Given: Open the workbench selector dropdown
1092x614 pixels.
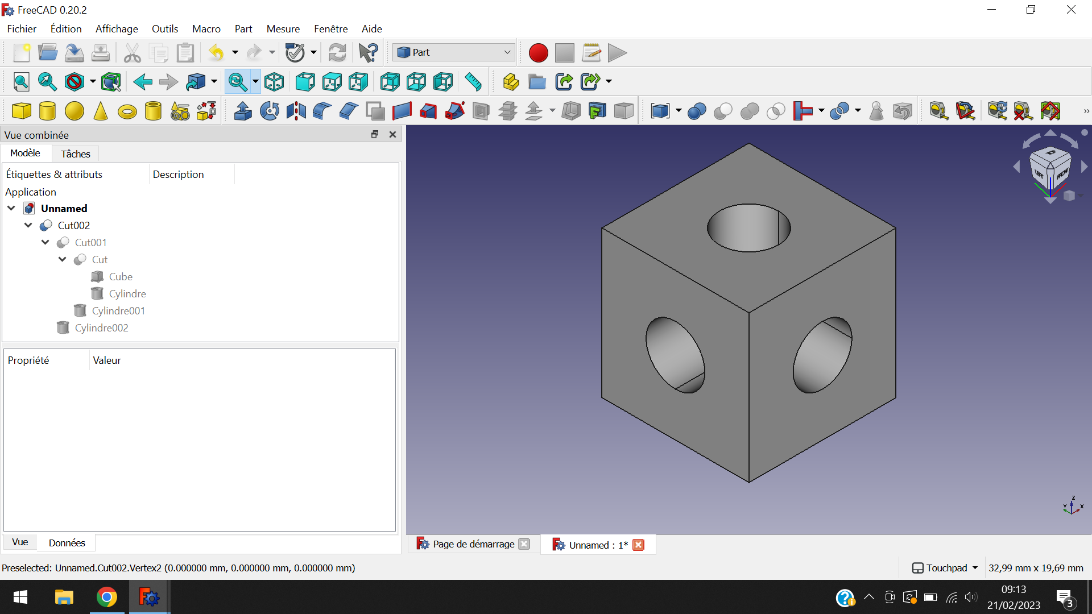Looking at the screenshot, I should (x=454, y=52).
